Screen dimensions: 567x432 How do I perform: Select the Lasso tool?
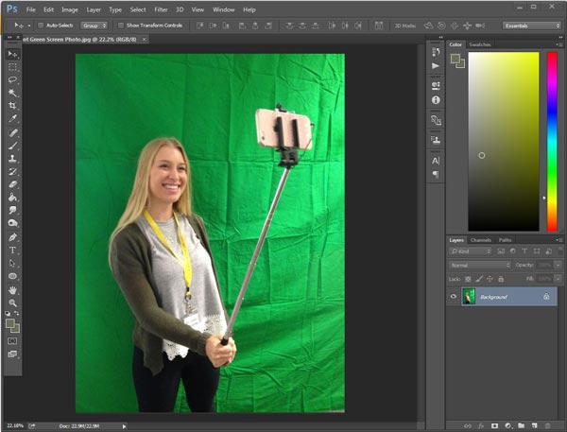pos(12,80)
